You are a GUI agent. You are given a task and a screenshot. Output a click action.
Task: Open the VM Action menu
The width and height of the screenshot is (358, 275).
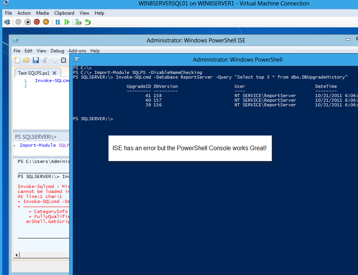click(24, 13)
